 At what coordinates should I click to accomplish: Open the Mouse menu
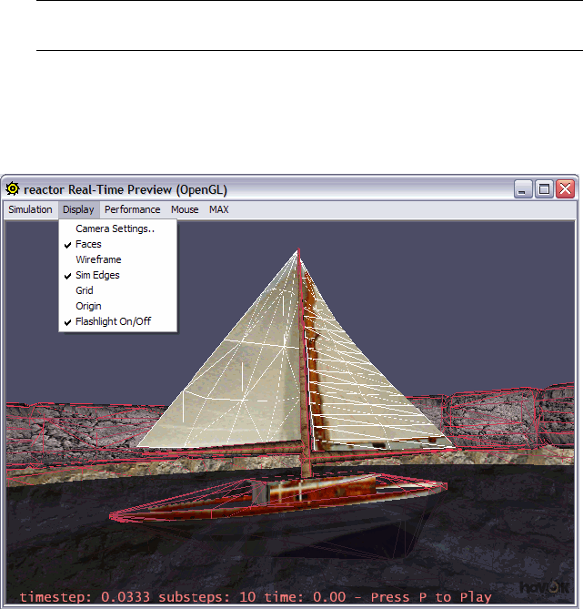click(x=185, y=209)
